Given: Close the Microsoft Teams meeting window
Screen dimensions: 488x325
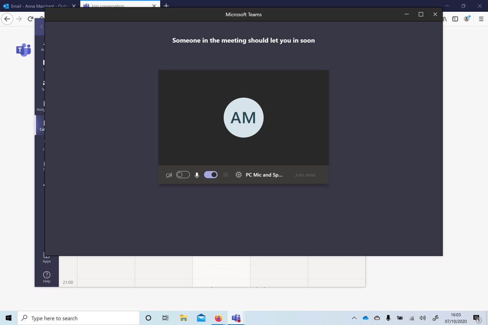Looking at the screenshot, I should click(435, 14).
